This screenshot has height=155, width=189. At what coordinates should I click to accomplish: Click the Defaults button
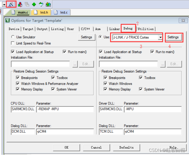click(126, 148)
